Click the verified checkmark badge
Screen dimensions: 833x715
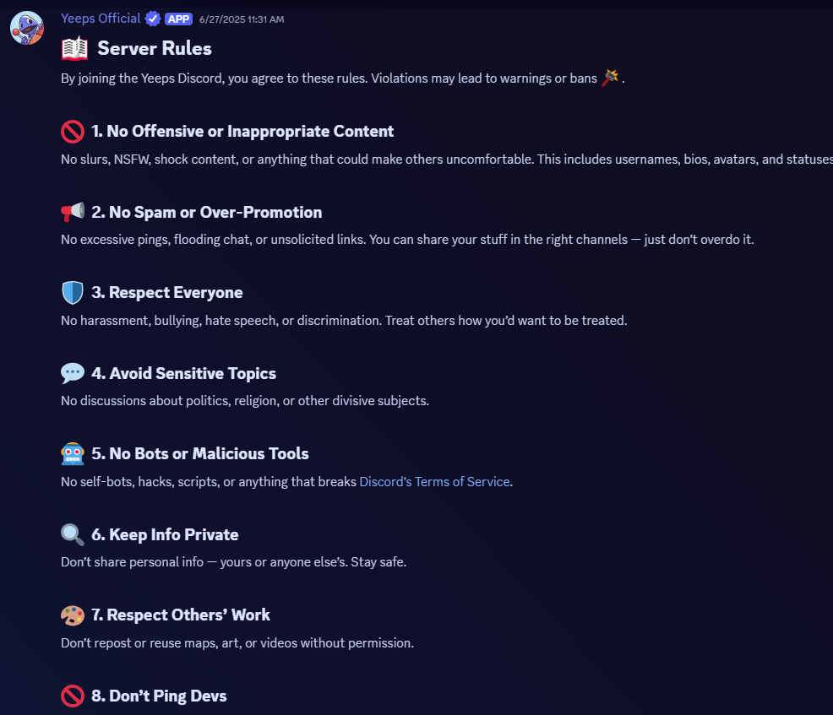tap(153, 19)
